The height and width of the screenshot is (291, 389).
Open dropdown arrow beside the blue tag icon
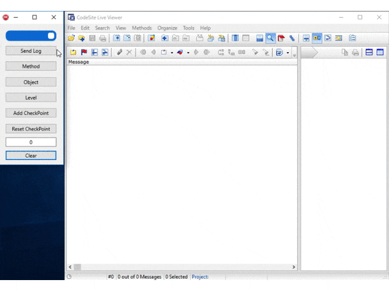[x=287, y=53]
